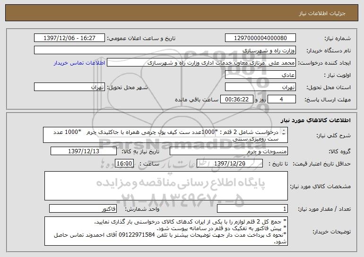Image resolution: width=364 pixels, height=257 pixels.
Task: Click the unit of measure field فاکتور
Action: [83, 208]
